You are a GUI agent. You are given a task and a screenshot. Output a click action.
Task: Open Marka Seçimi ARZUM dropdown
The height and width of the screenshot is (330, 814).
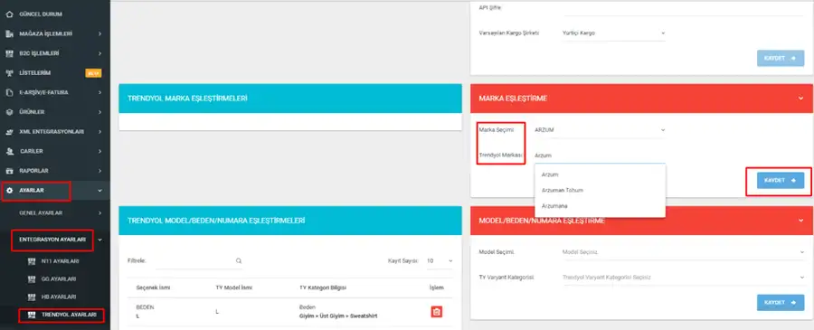point(600,129)
